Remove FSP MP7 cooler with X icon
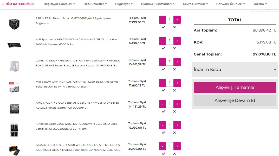This screenshot has height=156, width=279. [174, 27]
